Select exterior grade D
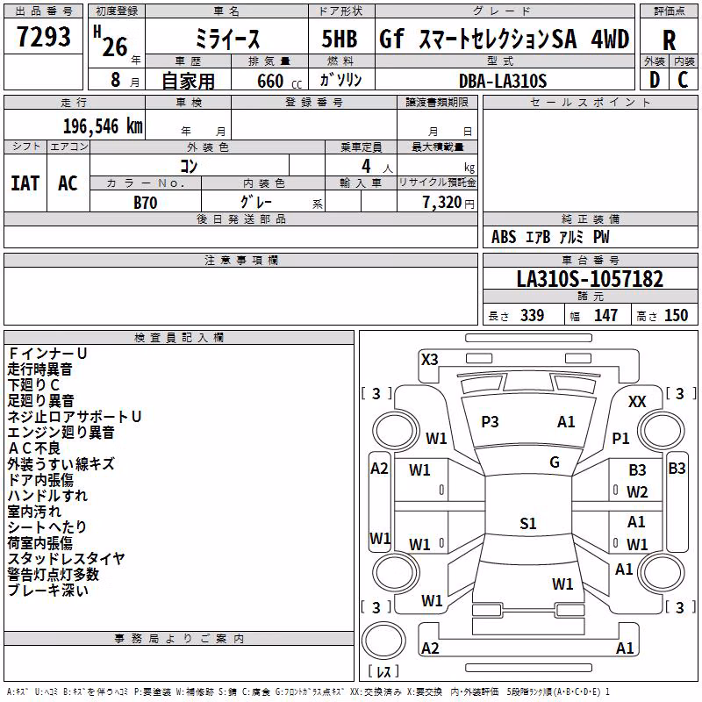The width and height of the screenshot is (702, 702). [x=655, y=80]
